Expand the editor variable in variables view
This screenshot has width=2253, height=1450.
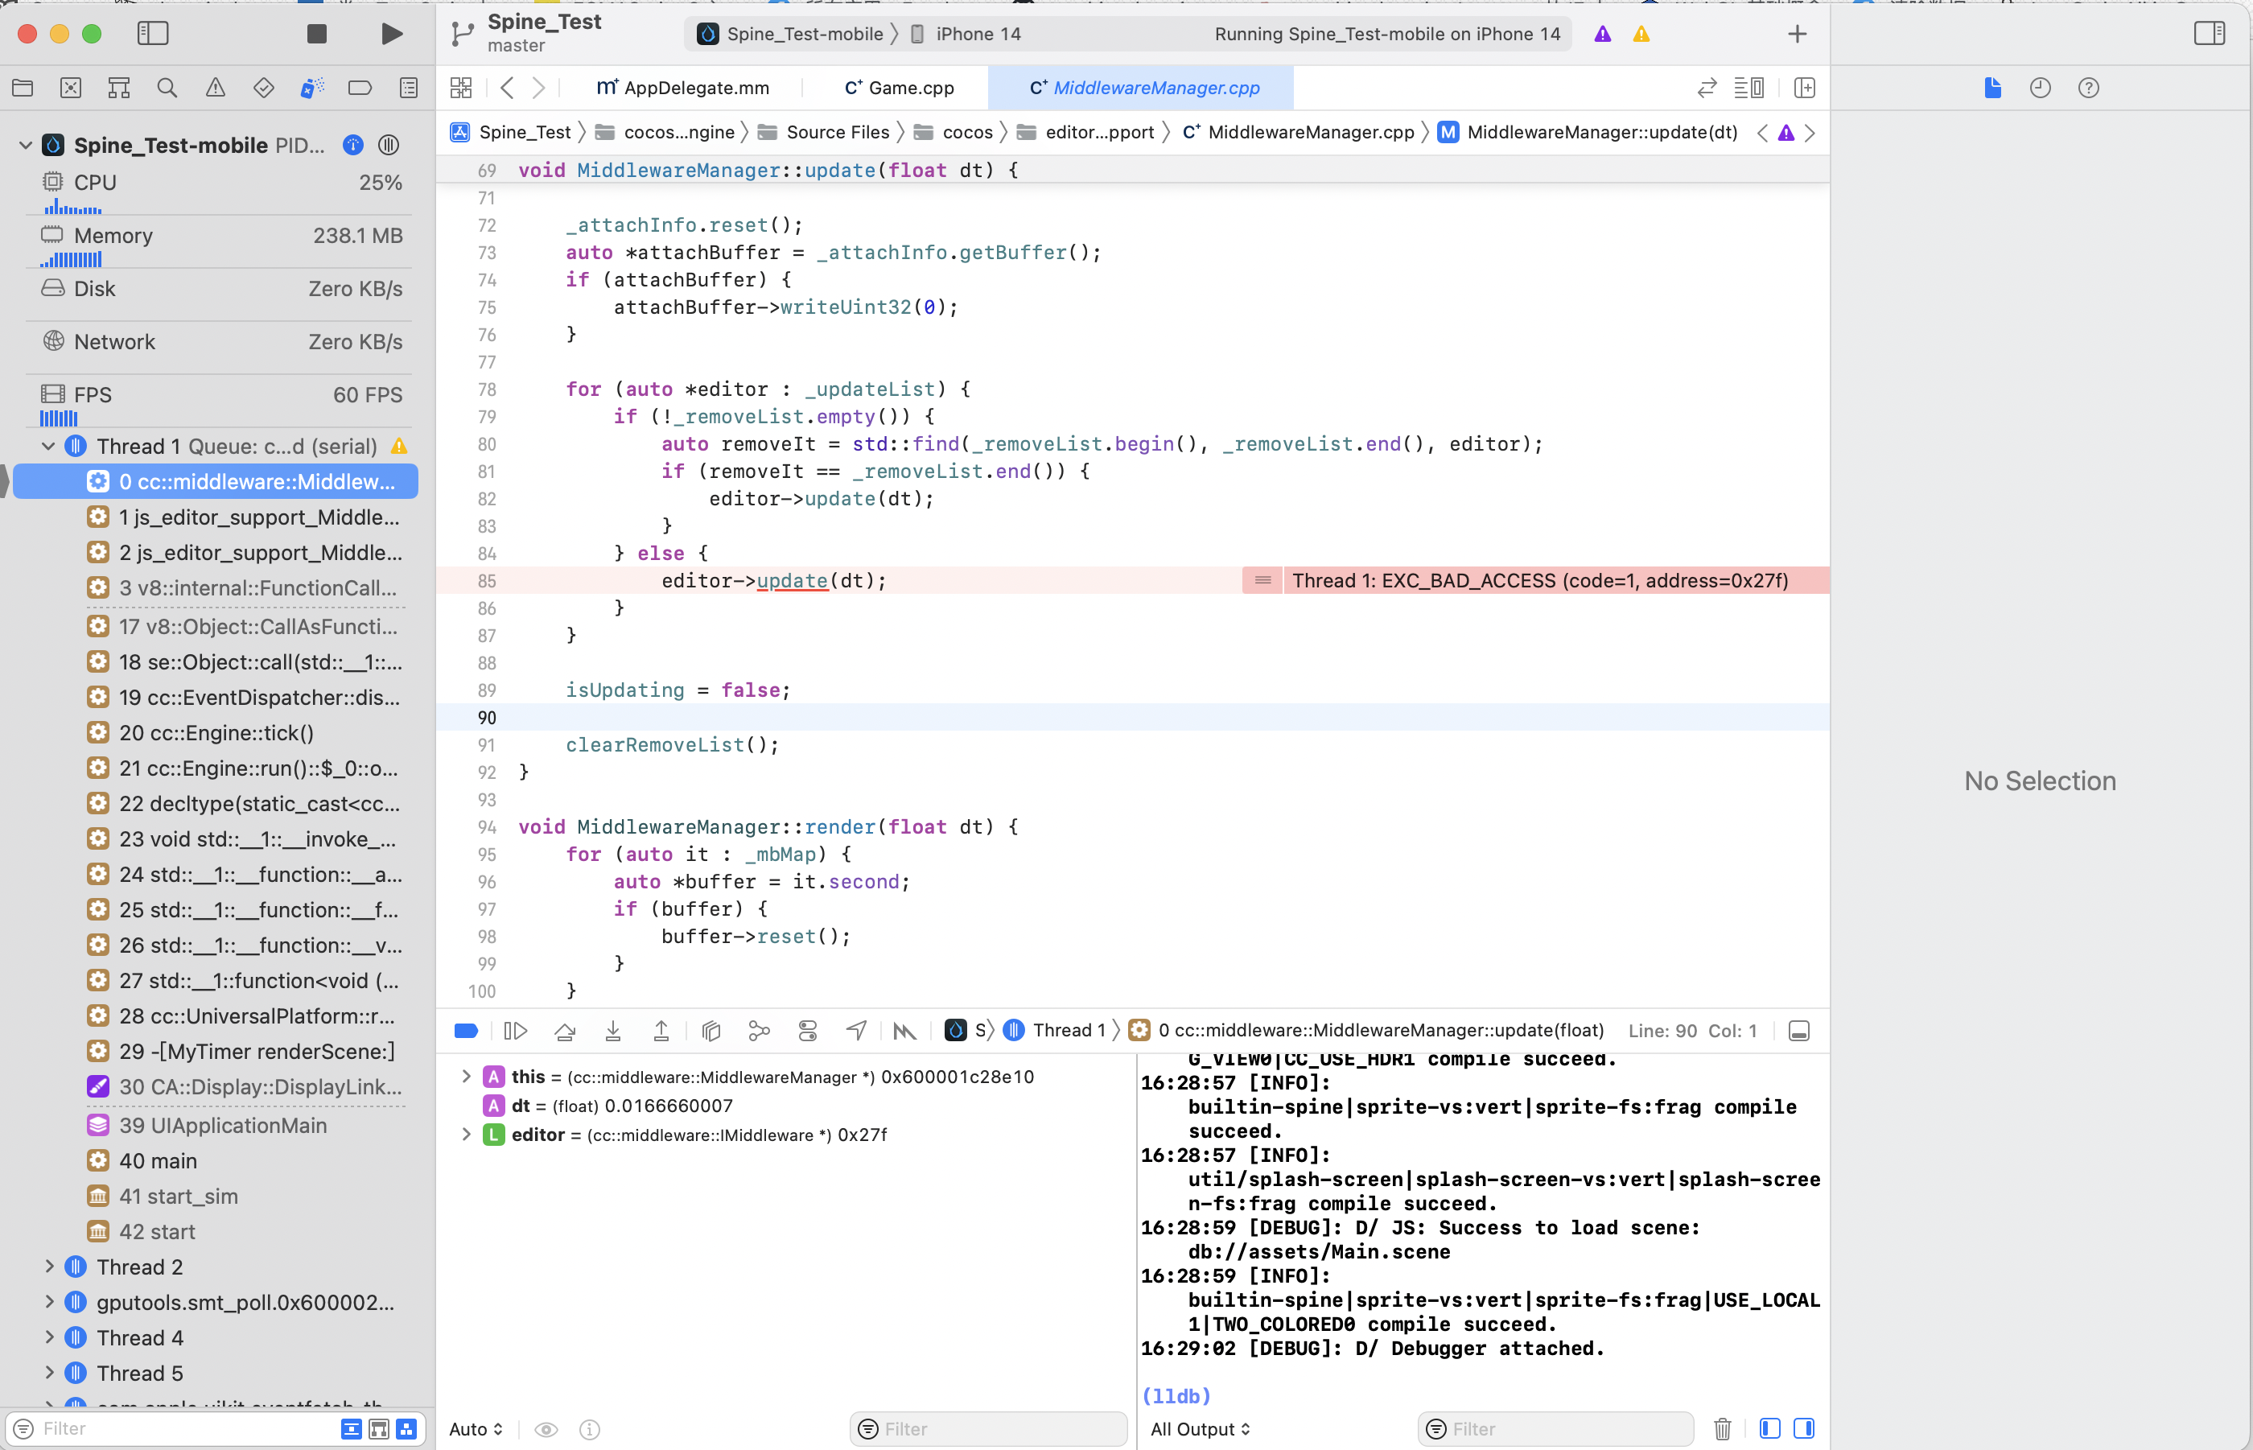[467, 1135]
